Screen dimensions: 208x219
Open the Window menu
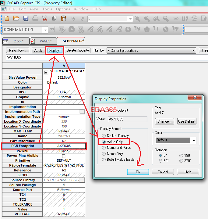pos(81,9)
